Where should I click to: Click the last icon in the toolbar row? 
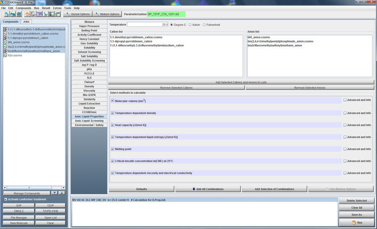click(57, 15)
